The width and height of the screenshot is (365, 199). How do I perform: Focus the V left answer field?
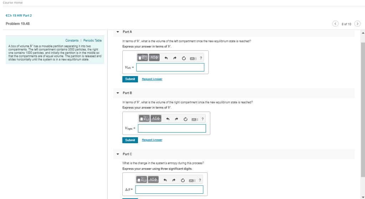coord(170,67)
